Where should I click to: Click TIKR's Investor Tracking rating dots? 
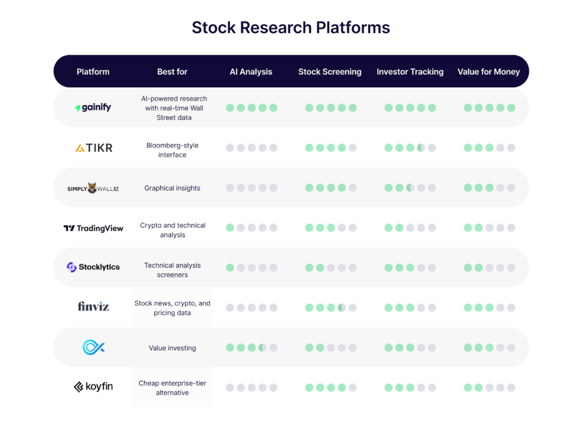[410, 148]
